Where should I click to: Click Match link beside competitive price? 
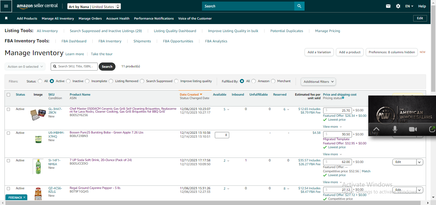(366, 171)
